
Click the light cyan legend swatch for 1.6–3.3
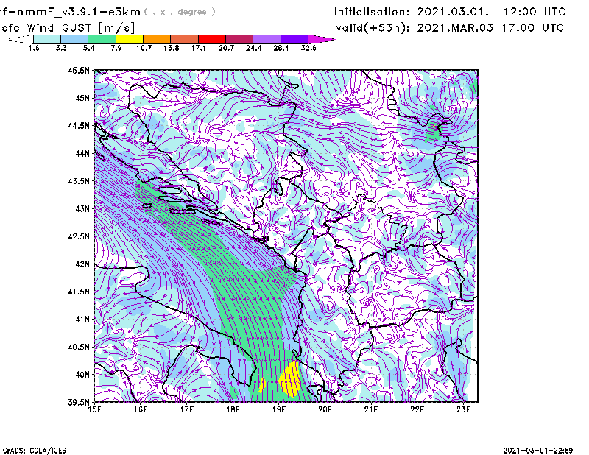coord(47,39)
